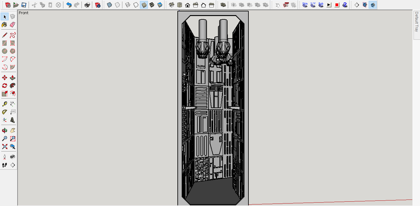This screenshot has width=420, height=206.
Task: Pick Section Plane tool in left toolbar
Action: coord(13,165)
